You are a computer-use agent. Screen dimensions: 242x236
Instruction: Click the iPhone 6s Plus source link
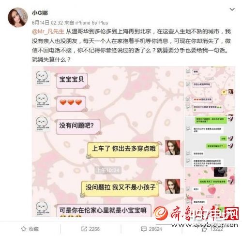[x=91, y=23]
